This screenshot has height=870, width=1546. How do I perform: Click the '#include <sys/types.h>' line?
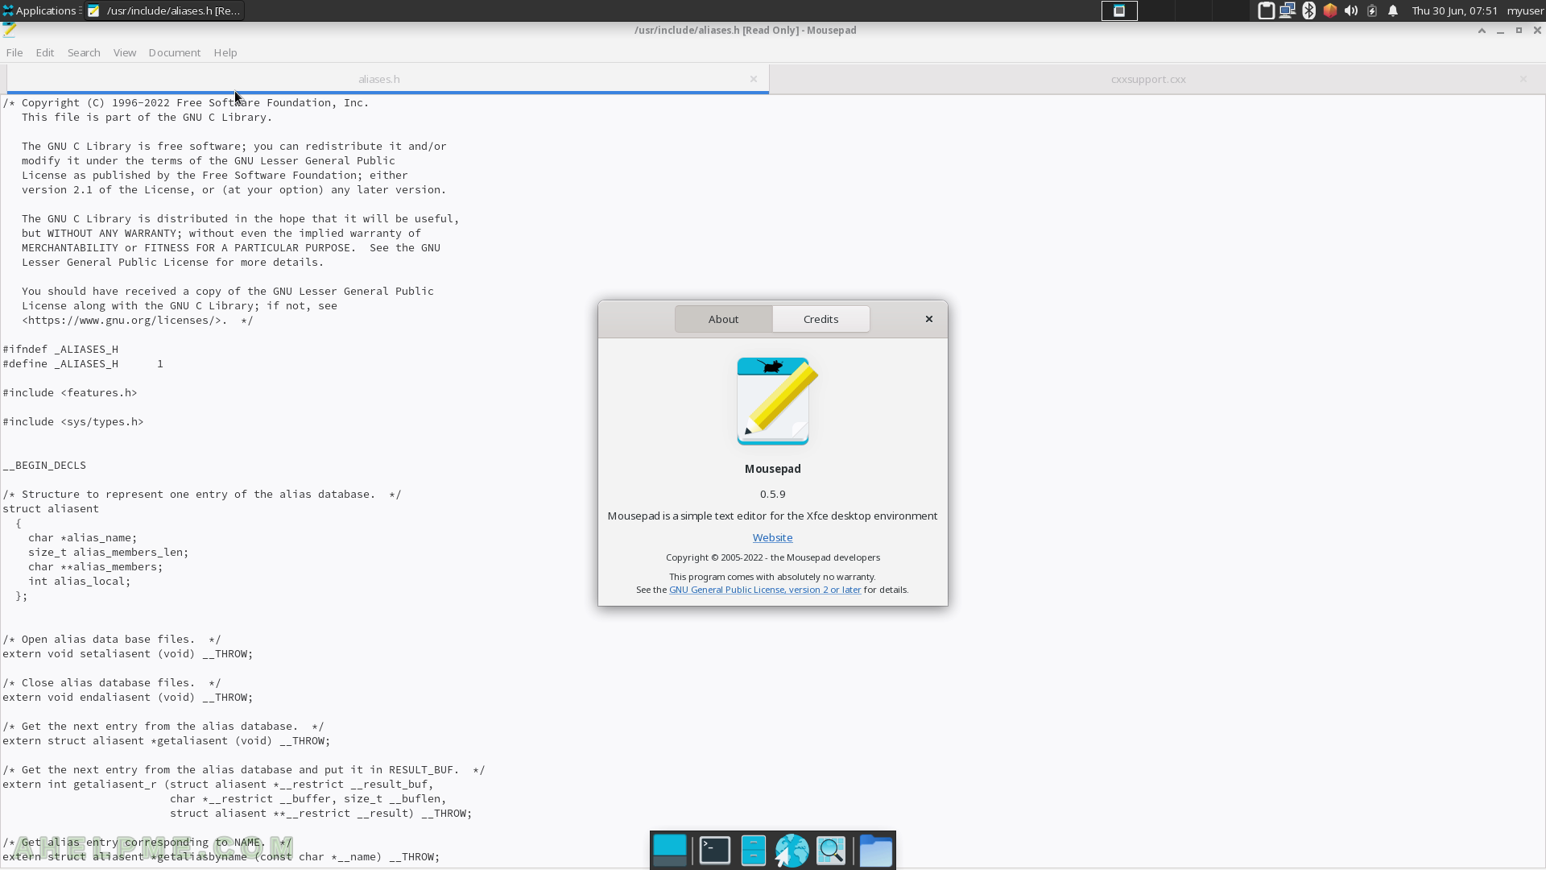tap(73, 421)
